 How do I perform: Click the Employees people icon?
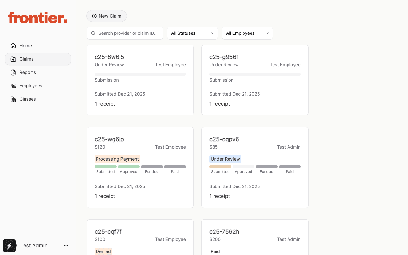(x=13, y=86)
